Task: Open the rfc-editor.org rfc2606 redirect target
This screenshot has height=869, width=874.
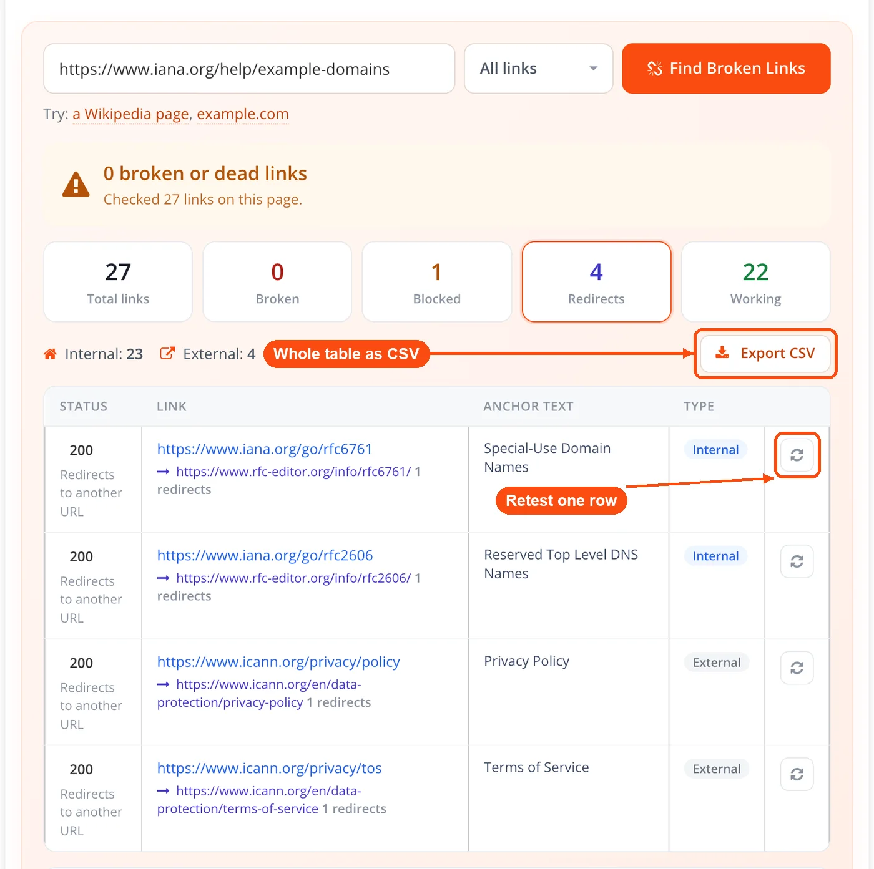Action: 293,578
